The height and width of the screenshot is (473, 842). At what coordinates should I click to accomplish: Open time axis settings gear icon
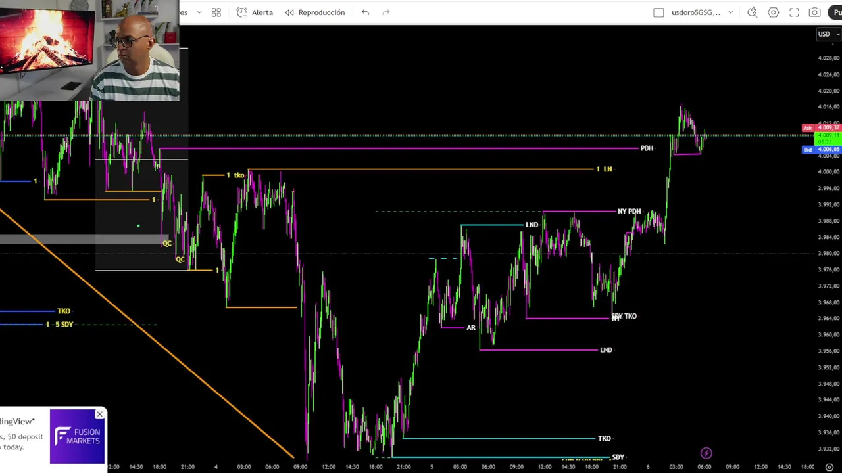click(830, 467)
